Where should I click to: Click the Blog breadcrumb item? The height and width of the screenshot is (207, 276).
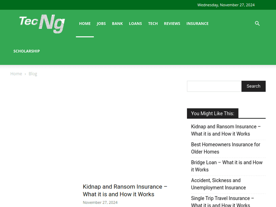click(x=33, y=74)
